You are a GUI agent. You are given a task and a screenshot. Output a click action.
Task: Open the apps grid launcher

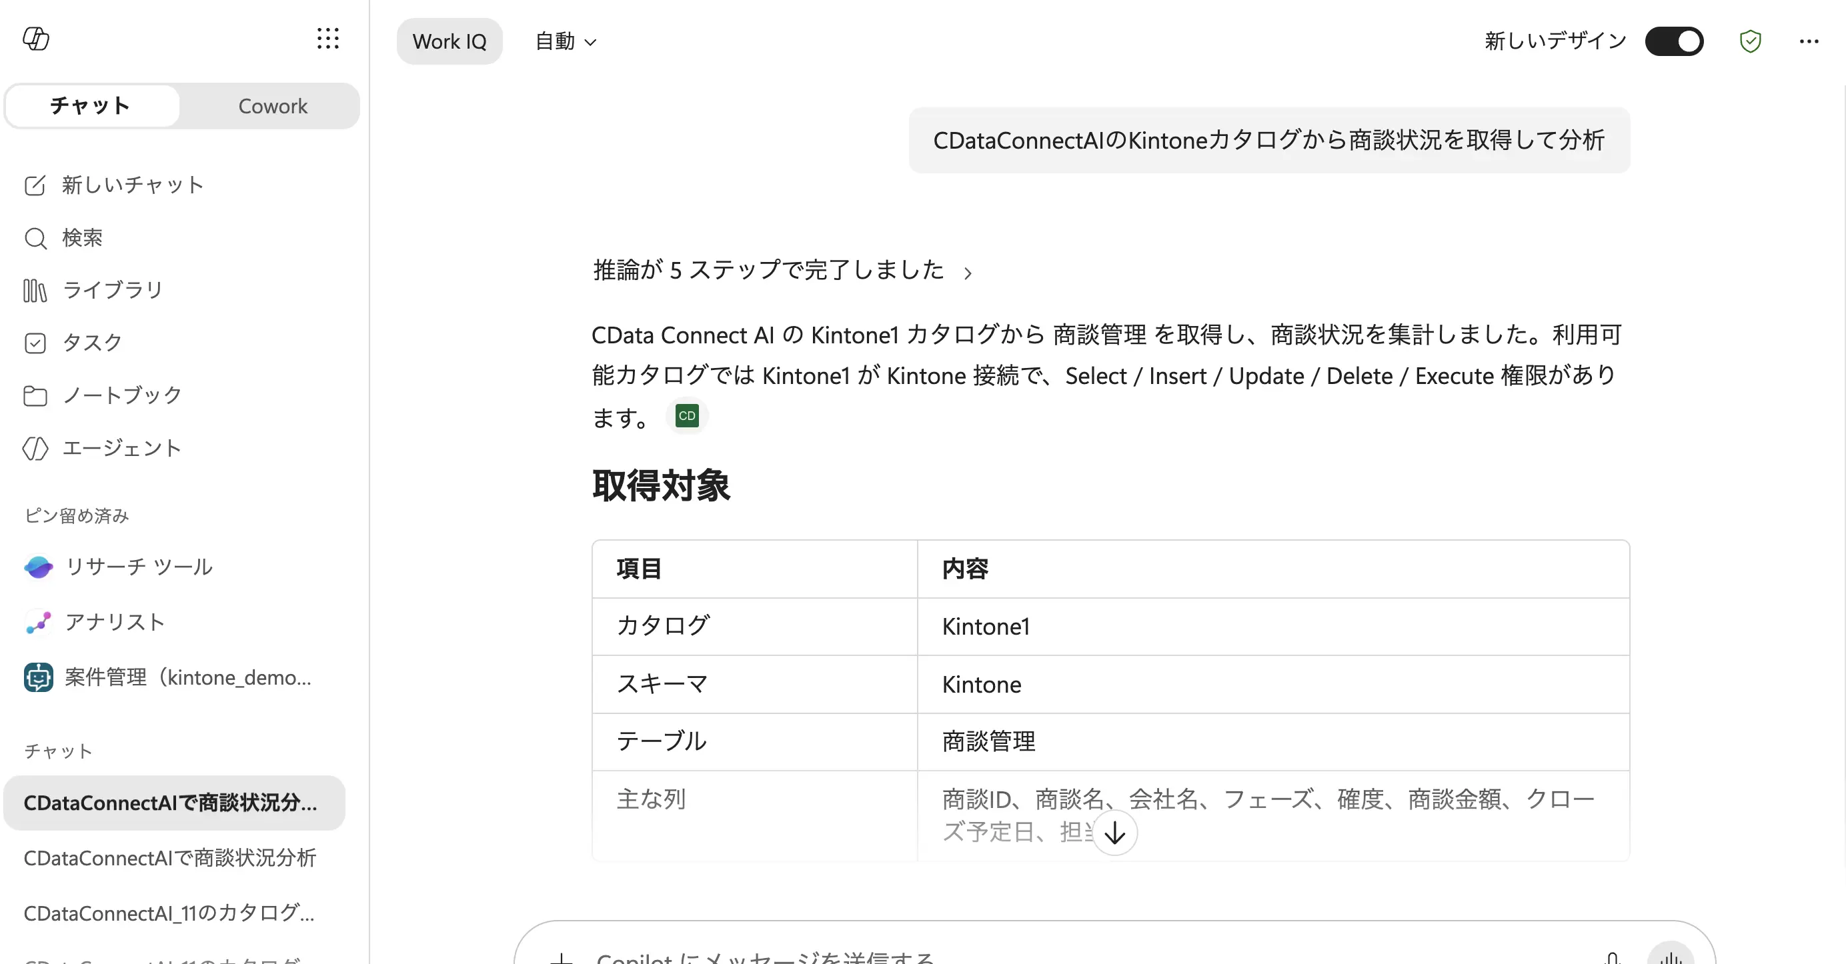328,39
